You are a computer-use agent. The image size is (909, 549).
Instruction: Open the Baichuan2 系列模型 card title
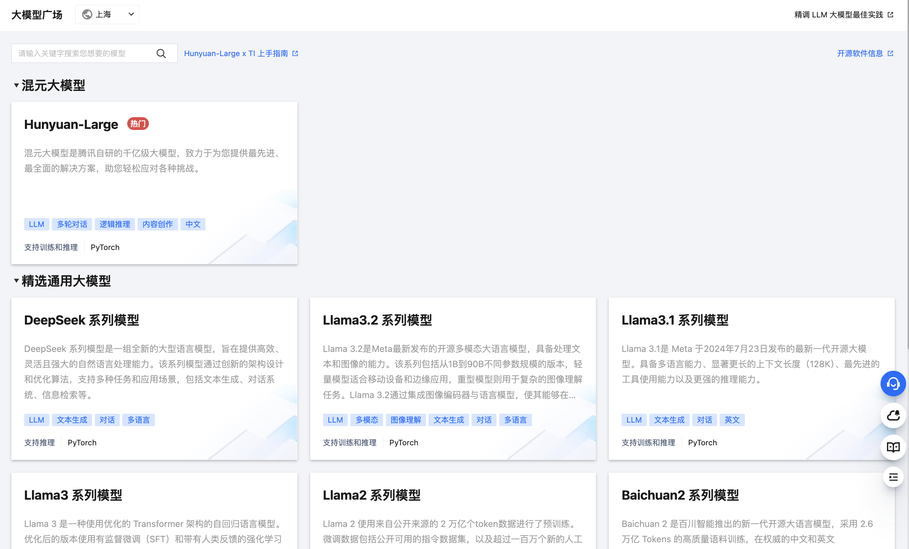click(680, 495)
